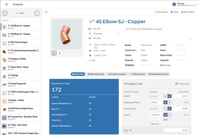Click the search icon in product list
Screen dimensions: 199x135
click(x=5, y=13)
